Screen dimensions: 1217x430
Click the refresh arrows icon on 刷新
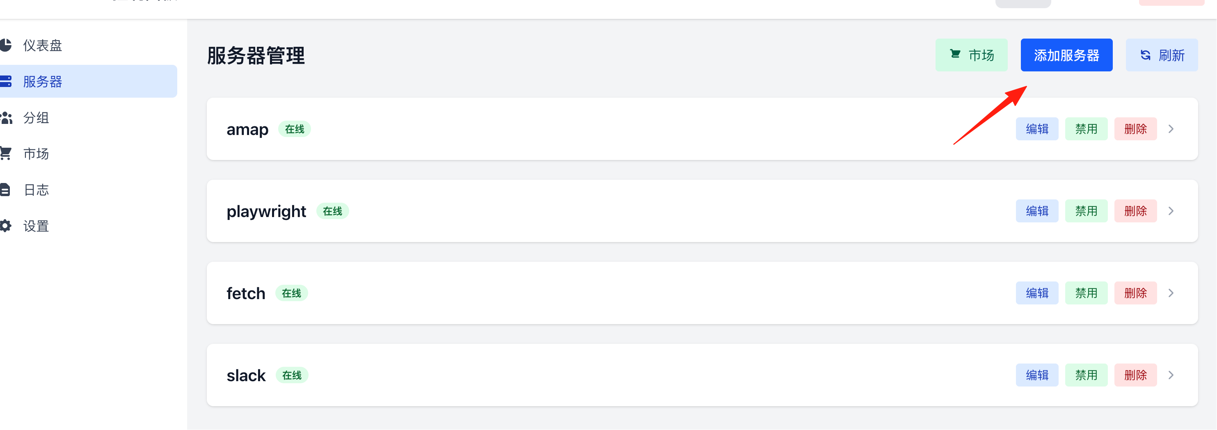(x=1145, y=55)
